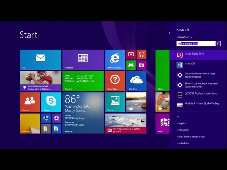Open the Weather tile for Washington D.C.

click(x=83, y=113)
